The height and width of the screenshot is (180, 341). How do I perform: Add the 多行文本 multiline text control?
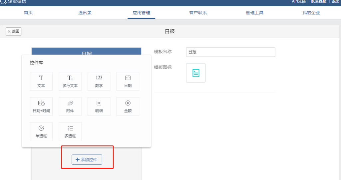70,81
